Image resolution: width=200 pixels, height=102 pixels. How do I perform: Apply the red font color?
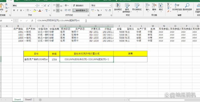[x=40, y=10]
